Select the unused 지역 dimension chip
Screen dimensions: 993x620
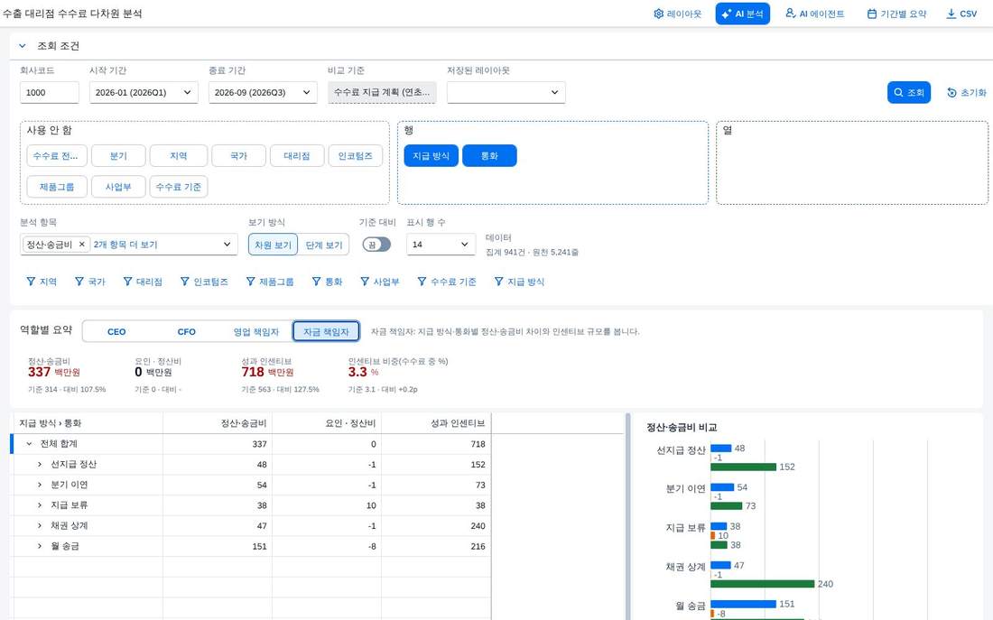(x=179, y=156)
